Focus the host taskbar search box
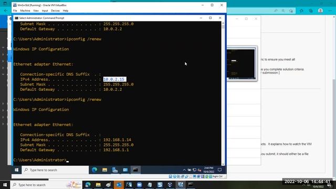Image resolution: width=336 pixels, height=189 pixels. [x=46, y=185]
